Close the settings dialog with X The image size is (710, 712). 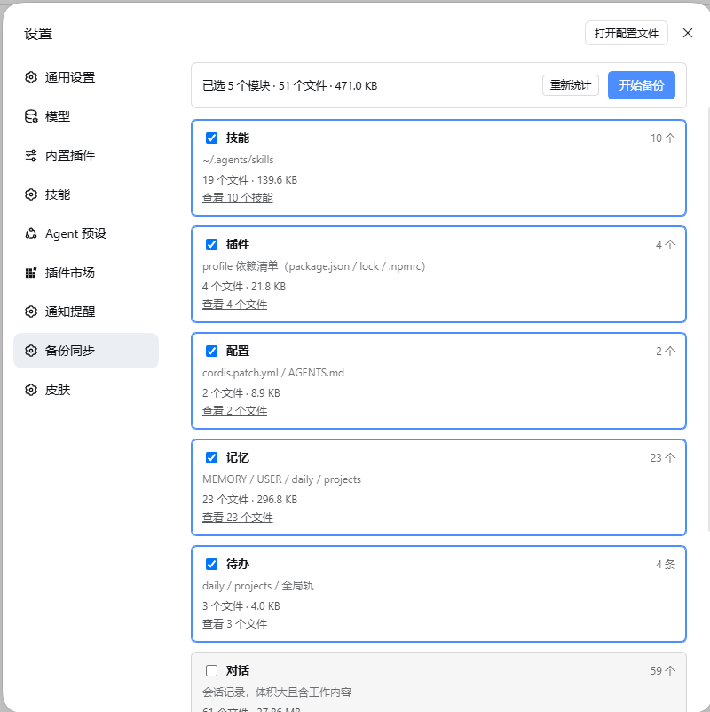(687, 33)
